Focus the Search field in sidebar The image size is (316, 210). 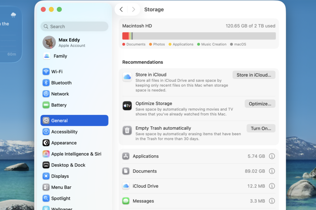(74, 26)
